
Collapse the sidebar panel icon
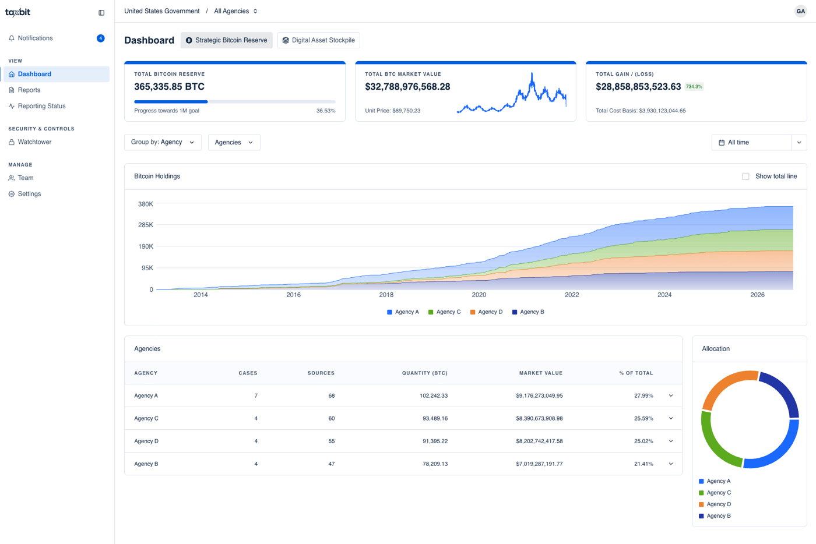click(x=101, y=13)
